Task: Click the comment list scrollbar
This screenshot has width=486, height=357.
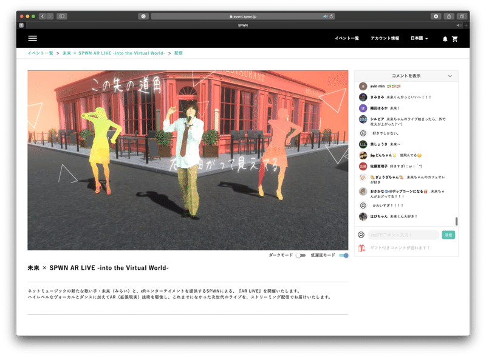Action: point(456,221)
